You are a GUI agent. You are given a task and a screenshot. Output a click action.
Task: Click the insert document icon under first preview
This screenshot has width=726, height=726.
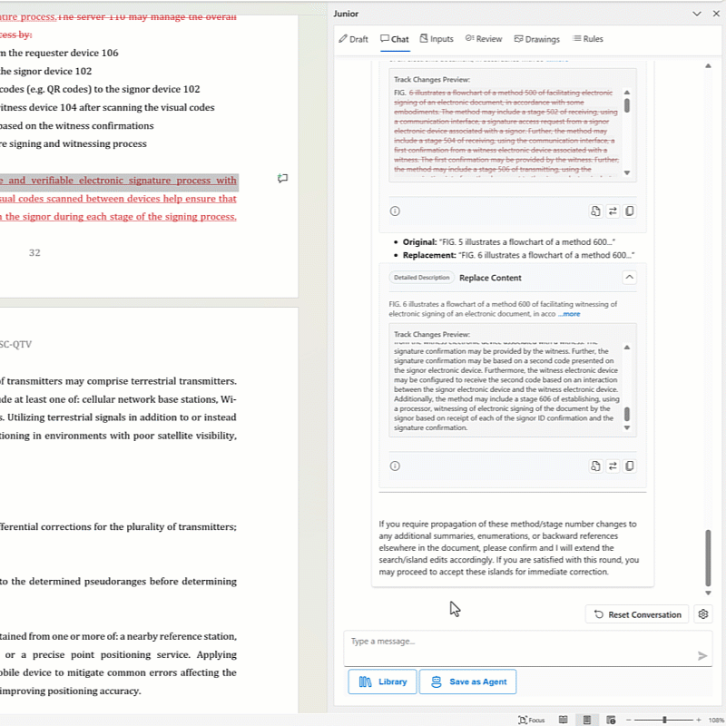pyautogui.click(x=595, y=211)
